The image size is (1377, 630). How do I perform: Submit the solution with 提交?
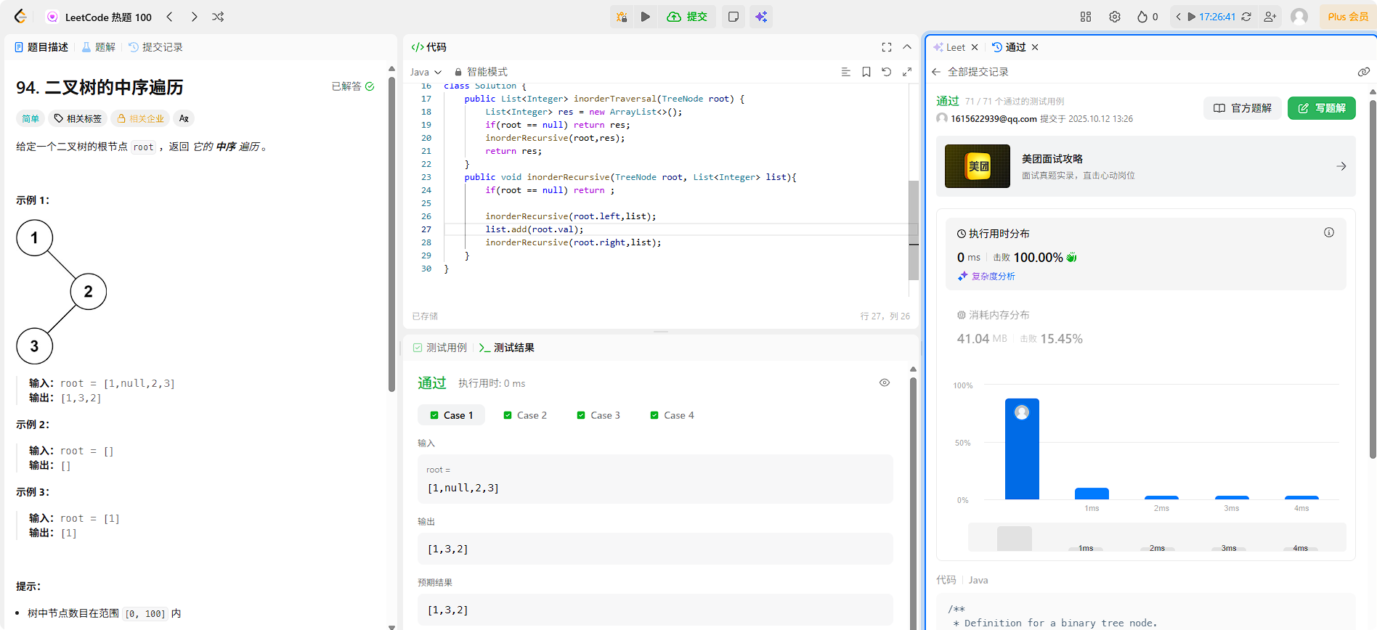[x=687, y=17]
